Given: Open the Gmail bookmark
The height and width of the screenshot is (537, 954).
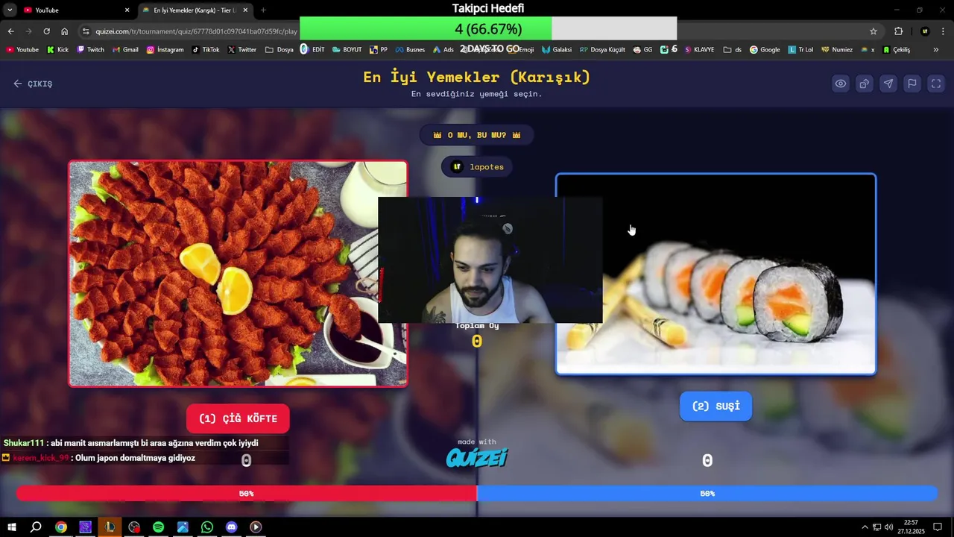Looking at the screenshot, I should click(x=125, y=50).
